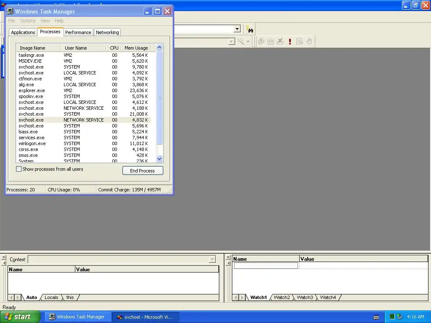Screen dimensions: 431x323
Task: Click the Build icon in build toolbar
Action: pyautogui.click(x=271, y=42)
